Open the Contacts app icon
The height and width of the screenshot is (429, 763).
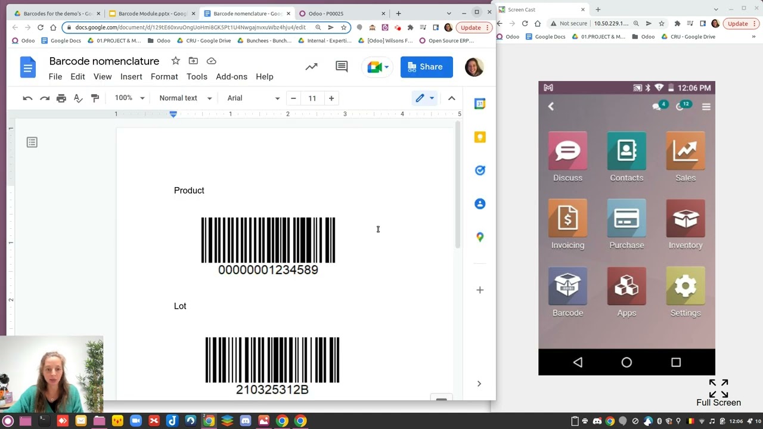tap(626, 151)
